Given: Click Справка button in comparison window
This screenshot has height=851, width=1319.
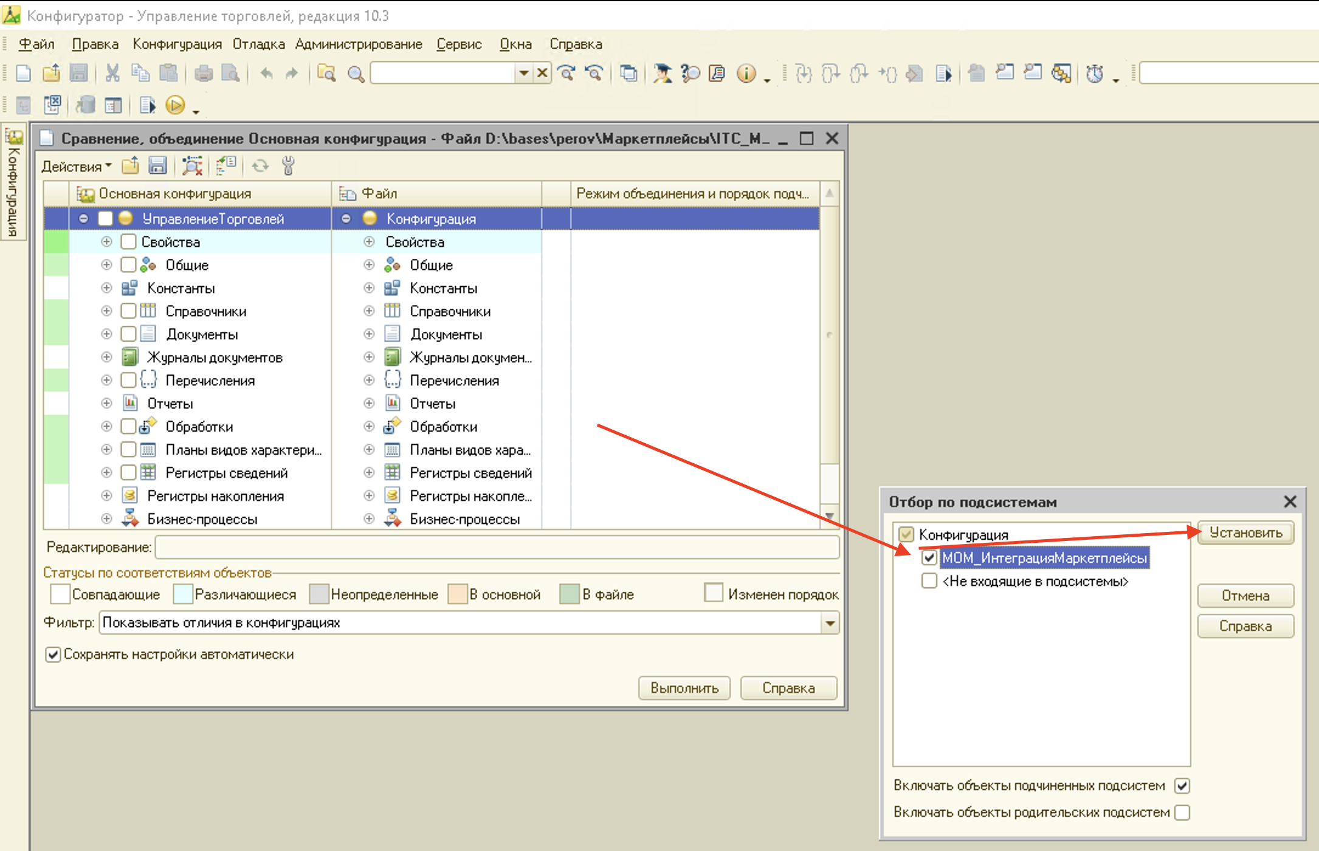Looking at the screenshot, I should [788, 687].
